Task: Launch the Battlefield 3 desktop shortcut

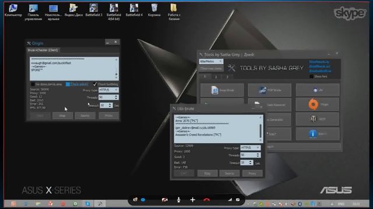Action: click(94, 10)
